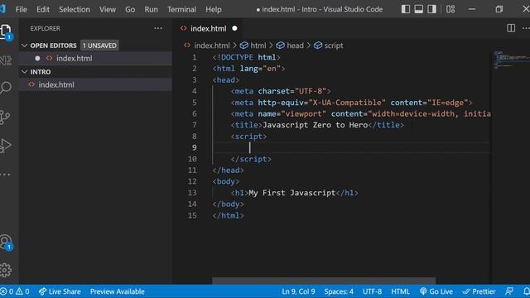Collapse the Open Editors section

tap(24, 46)
